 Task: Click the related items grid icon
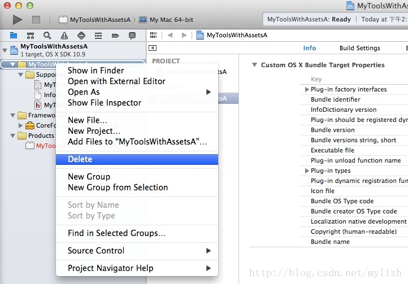coord(154,35)
